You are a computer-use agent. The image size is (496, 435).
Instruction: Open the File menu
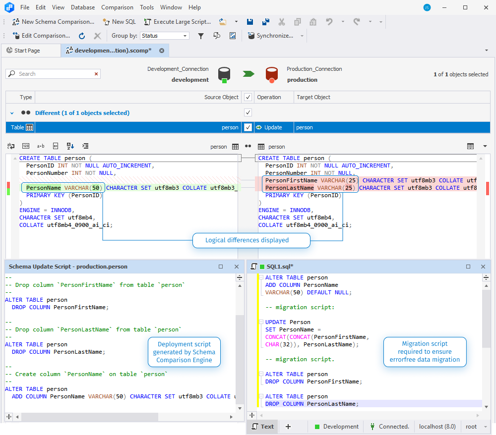[25, 7]
